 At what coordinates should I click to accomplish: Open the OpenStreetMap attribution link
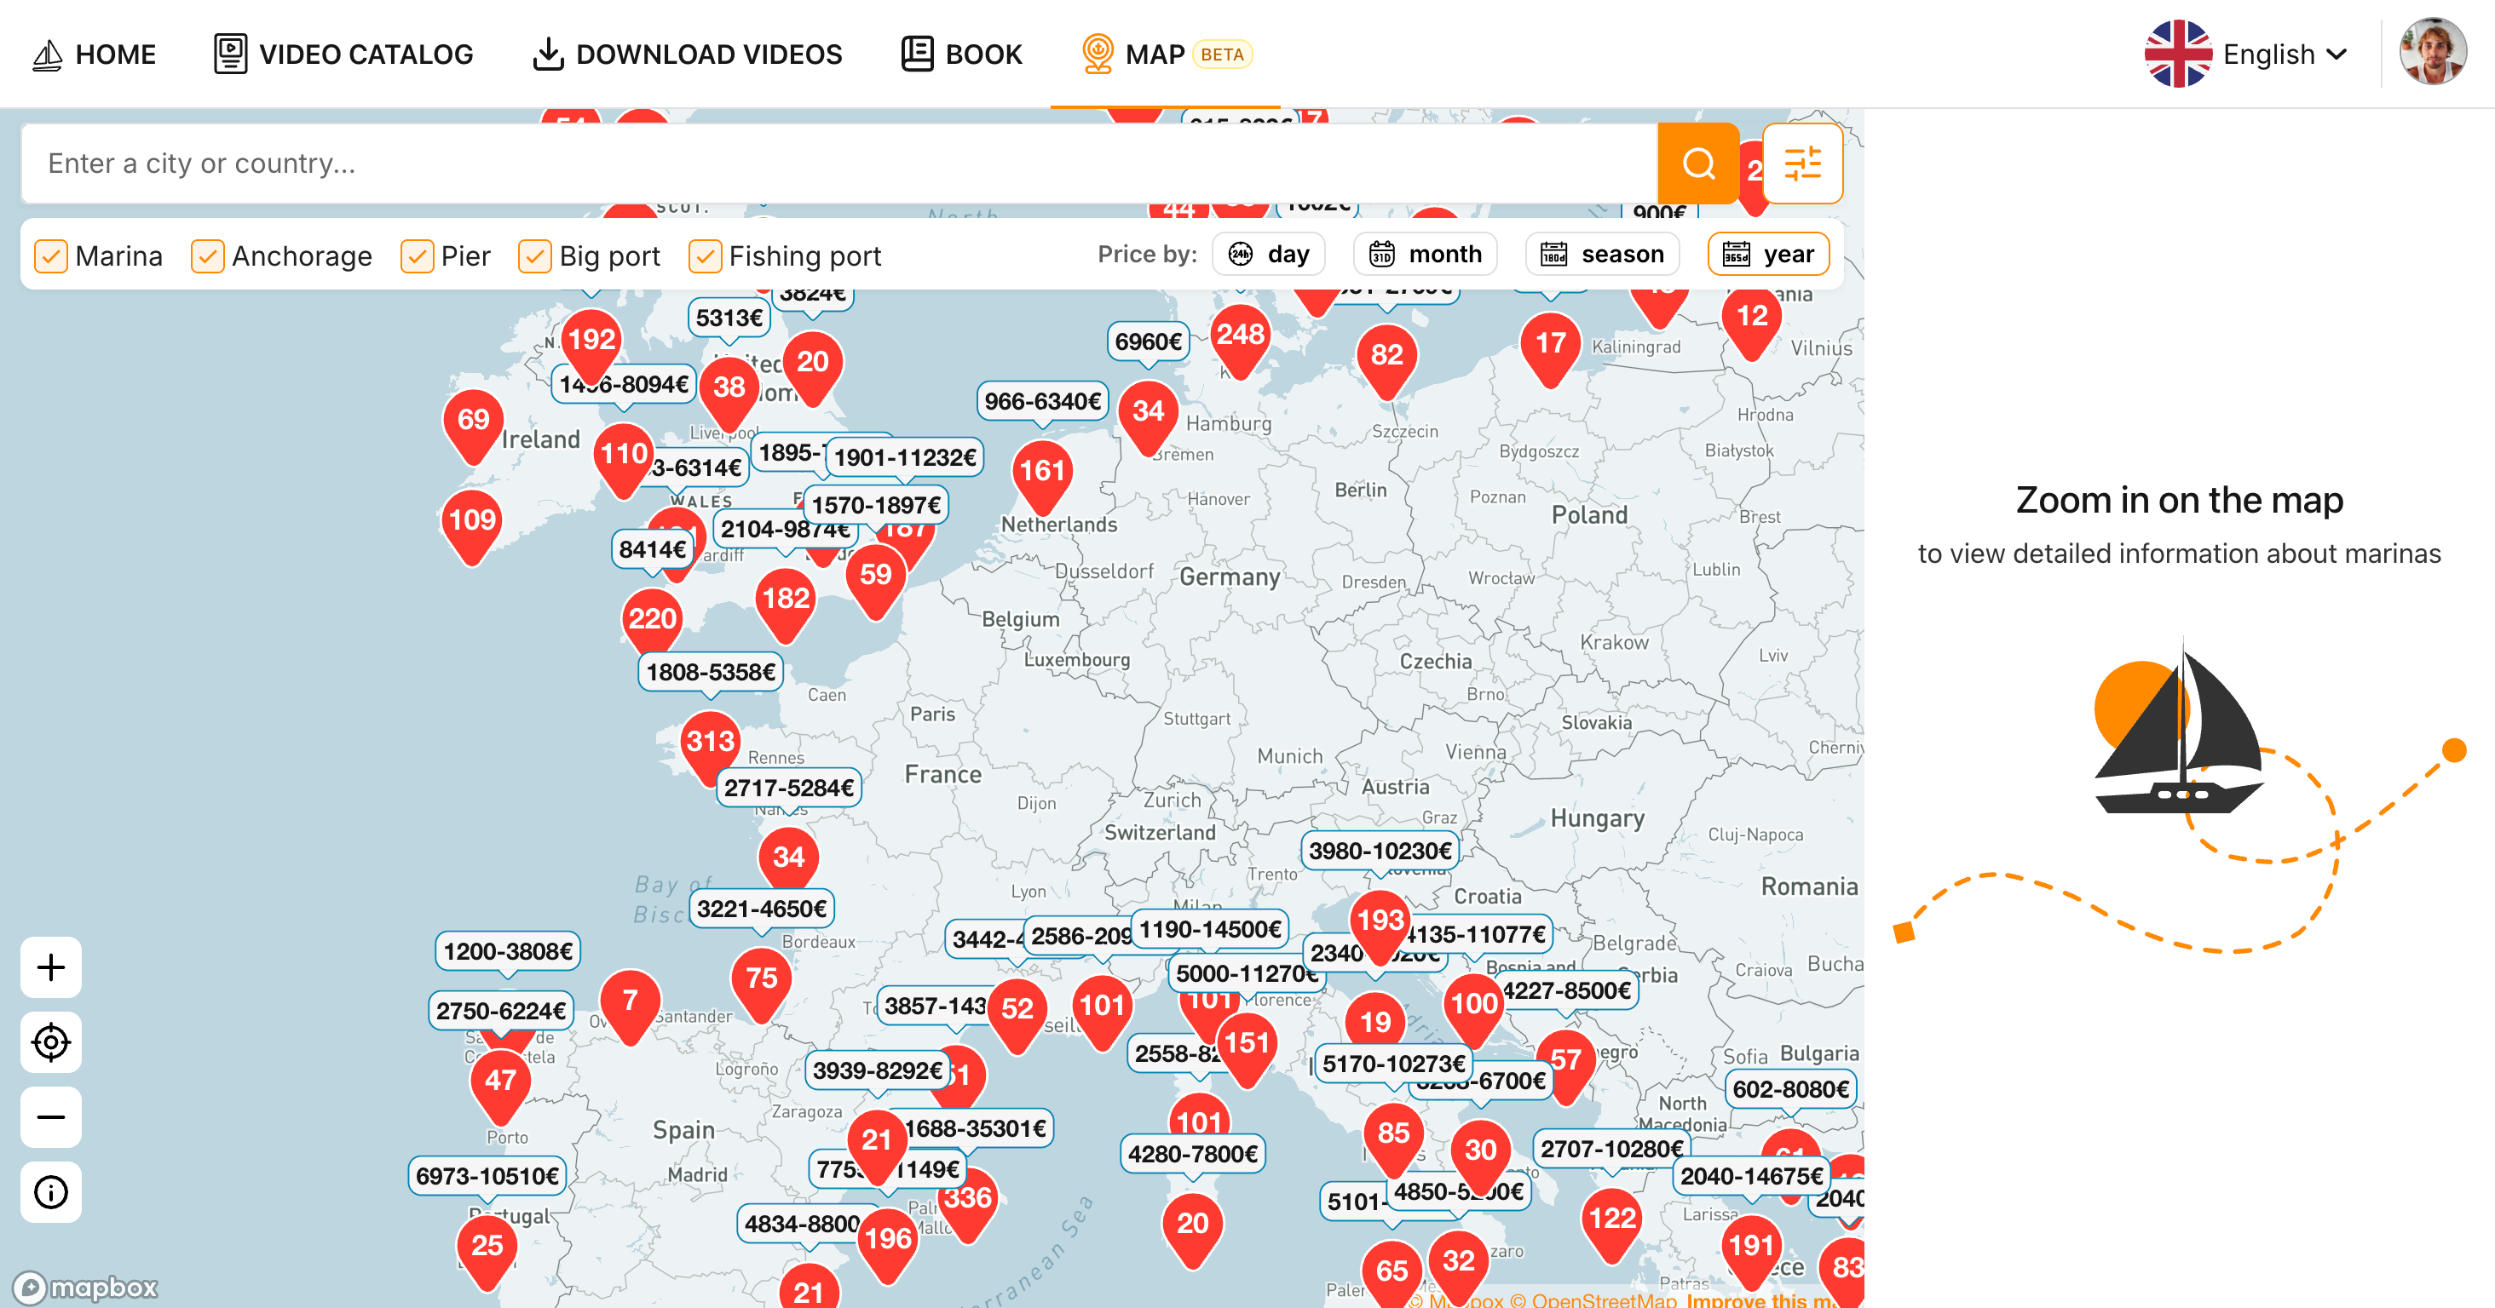(x=1593, y=1299)
